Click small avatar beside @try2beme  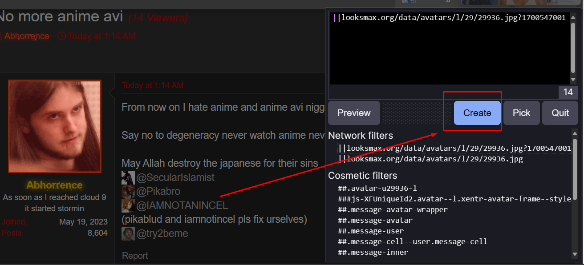click(x=128, y=233)
